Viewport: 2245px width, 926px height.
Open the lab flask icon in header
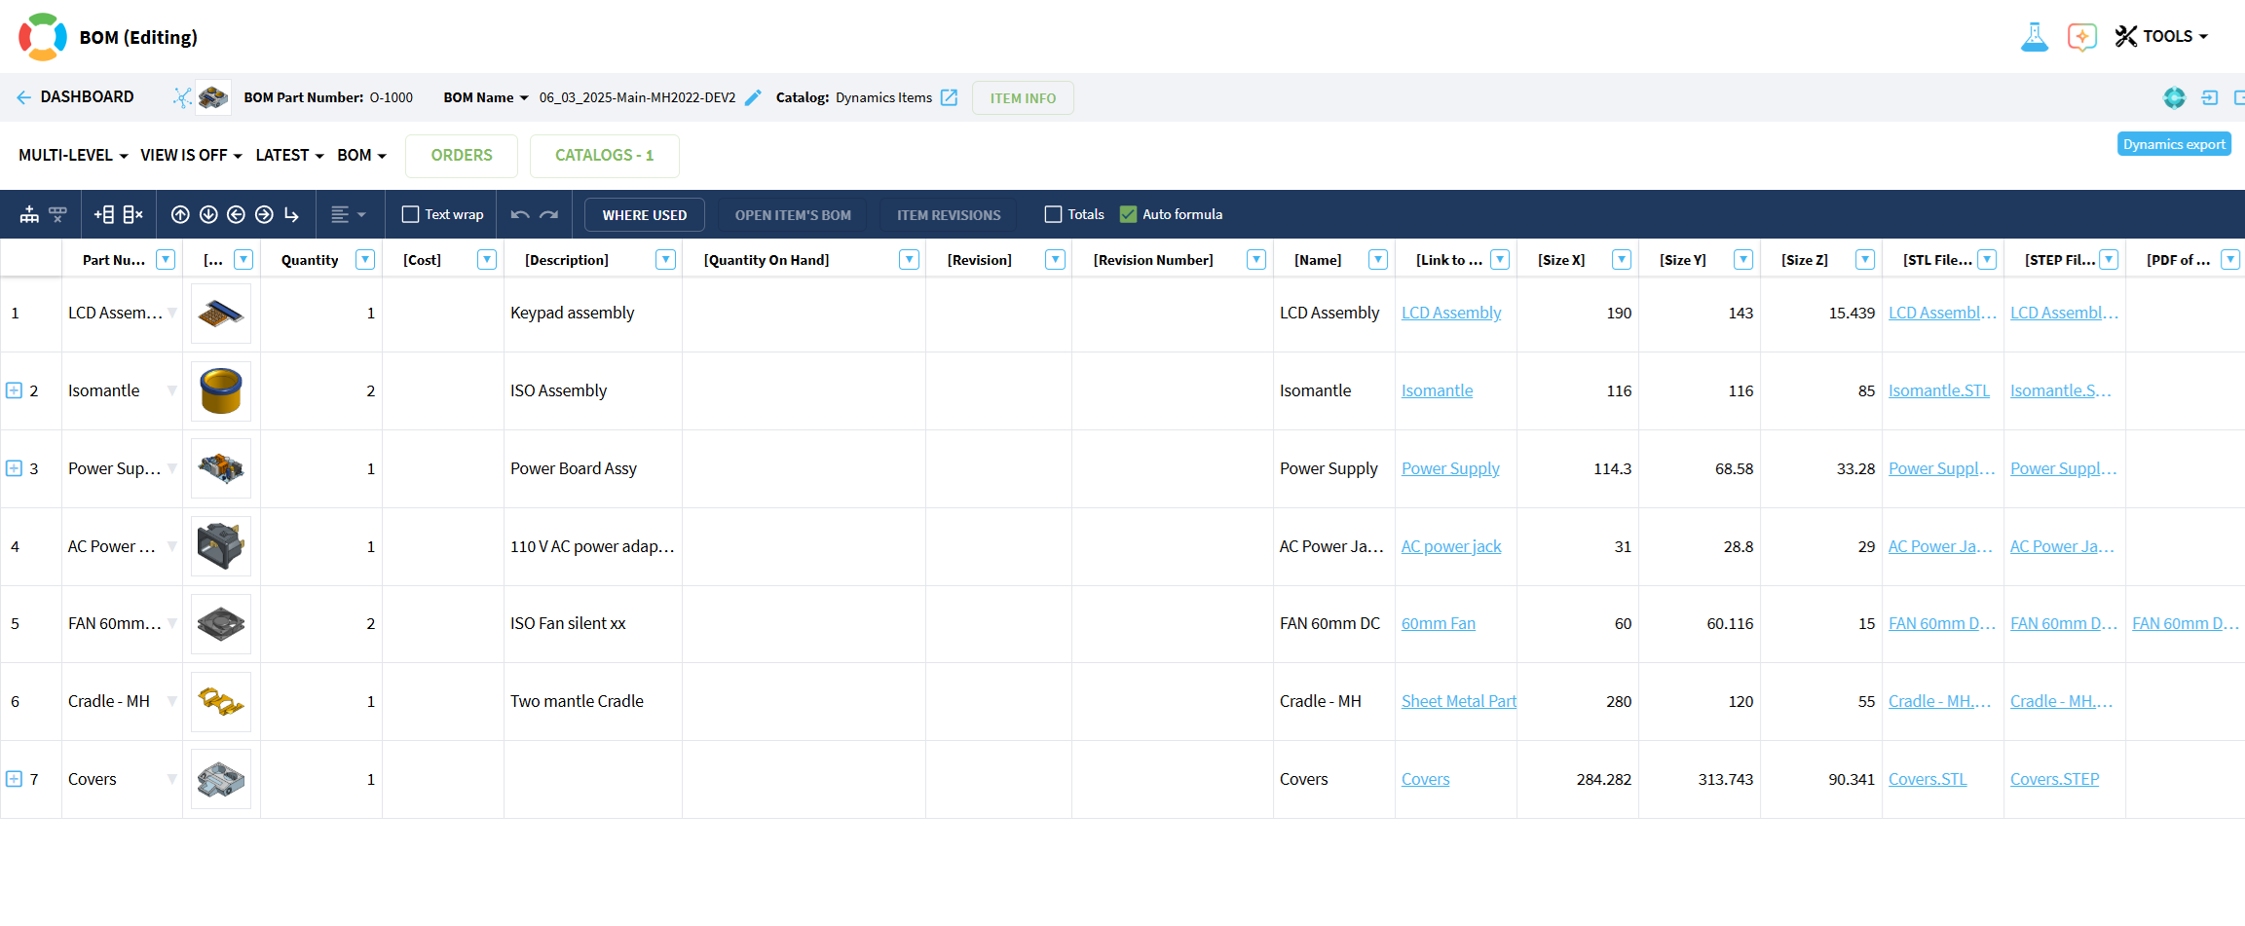coord(2034,37)
